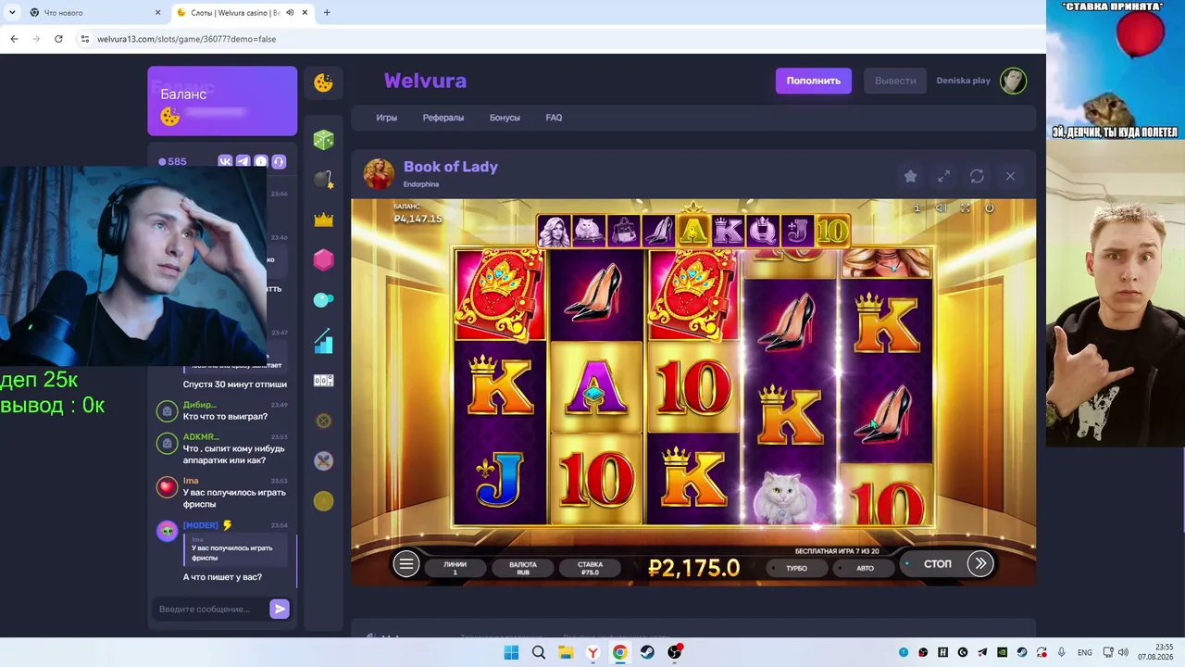Toggle the Авто autoplay mode
This screenshot has width=1185, height=667.
[865, 568]
